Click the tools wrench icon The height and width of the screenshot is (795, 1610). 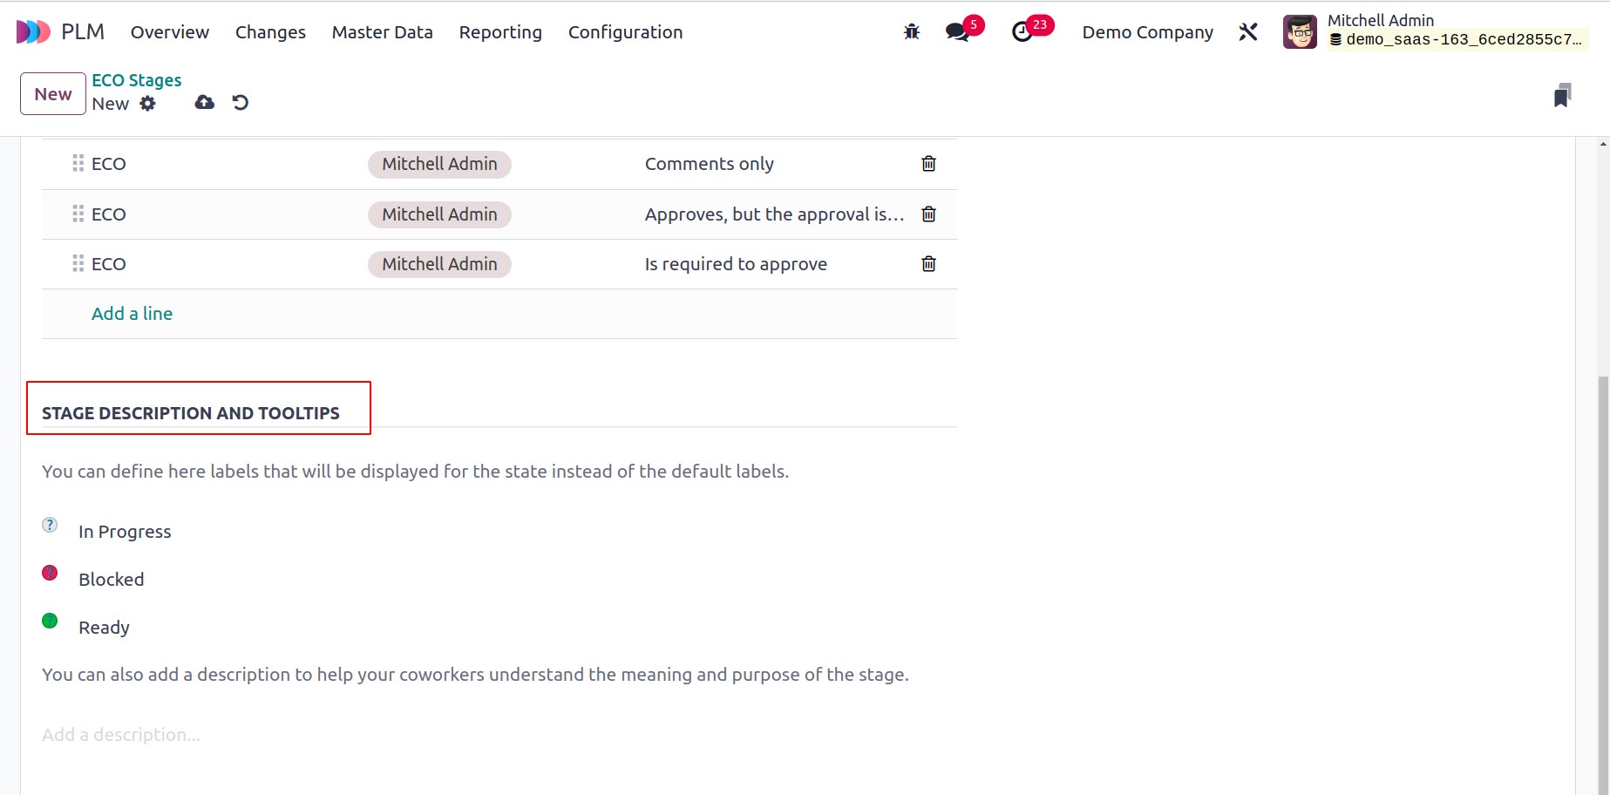pos(1248,32)
